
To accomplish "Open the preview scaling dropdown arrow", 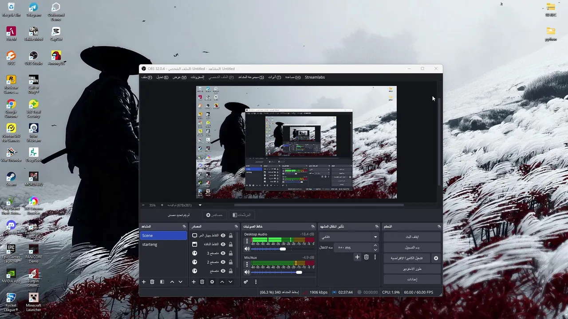I will [x=200, y=205].
